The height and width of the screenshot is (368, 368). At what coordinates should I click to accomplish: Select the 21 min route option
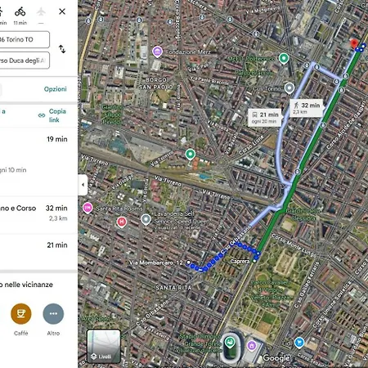[38, 252]
